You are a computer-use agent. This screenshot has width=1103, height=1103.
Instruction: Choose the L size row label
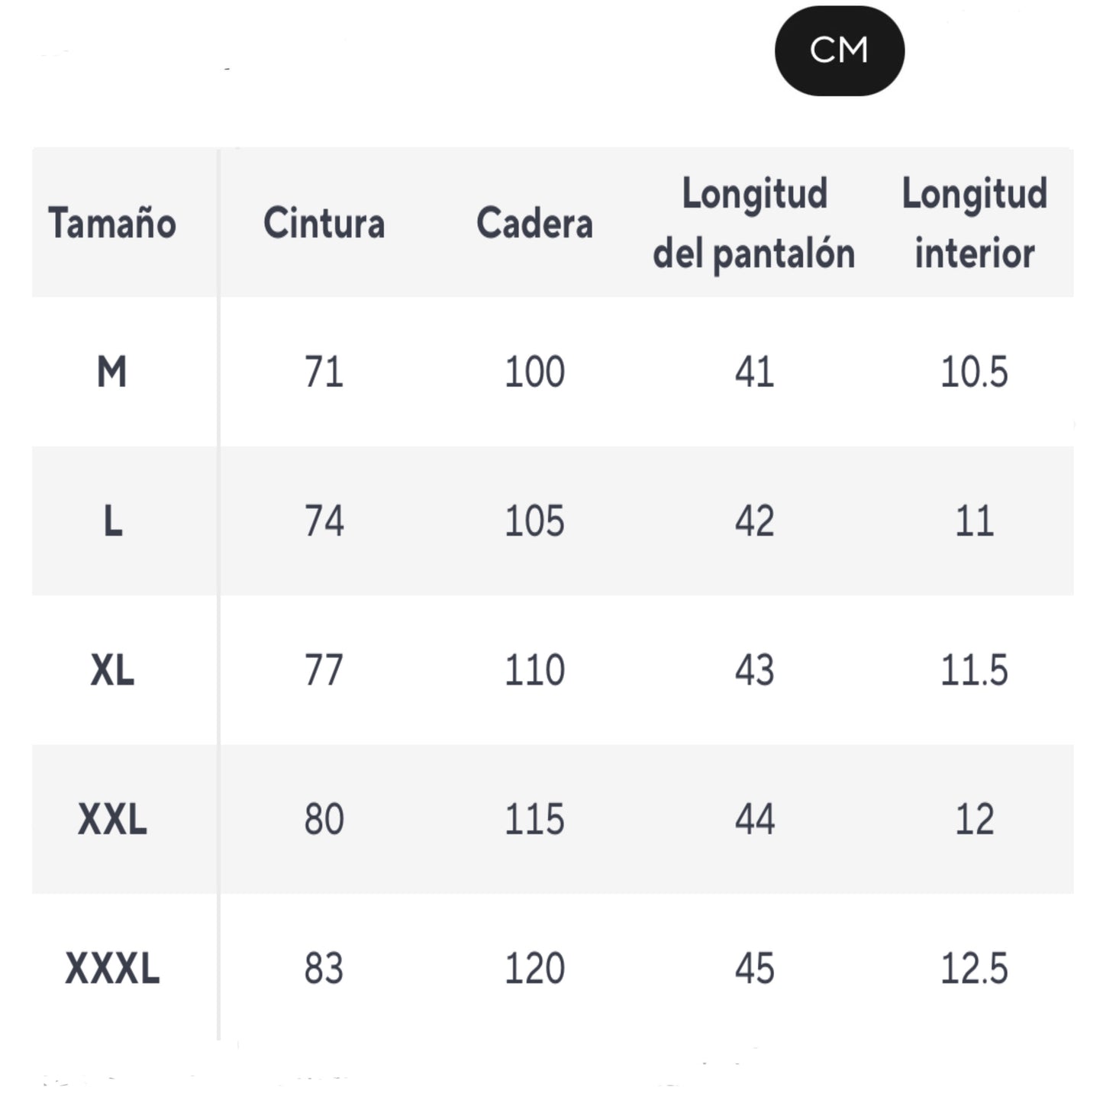click(x=112, y=521)
